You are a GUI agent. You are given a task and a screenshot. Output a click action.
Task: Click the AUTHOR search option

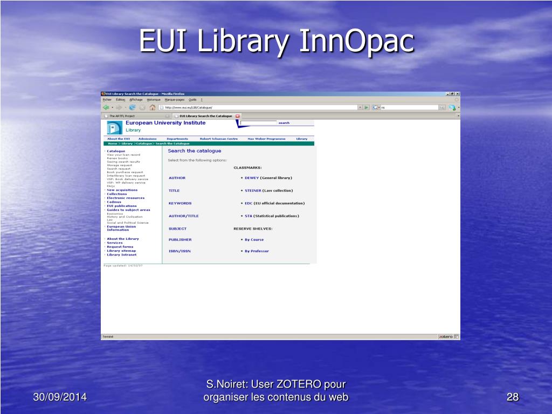pyautogui.click(x=177, y=178)
